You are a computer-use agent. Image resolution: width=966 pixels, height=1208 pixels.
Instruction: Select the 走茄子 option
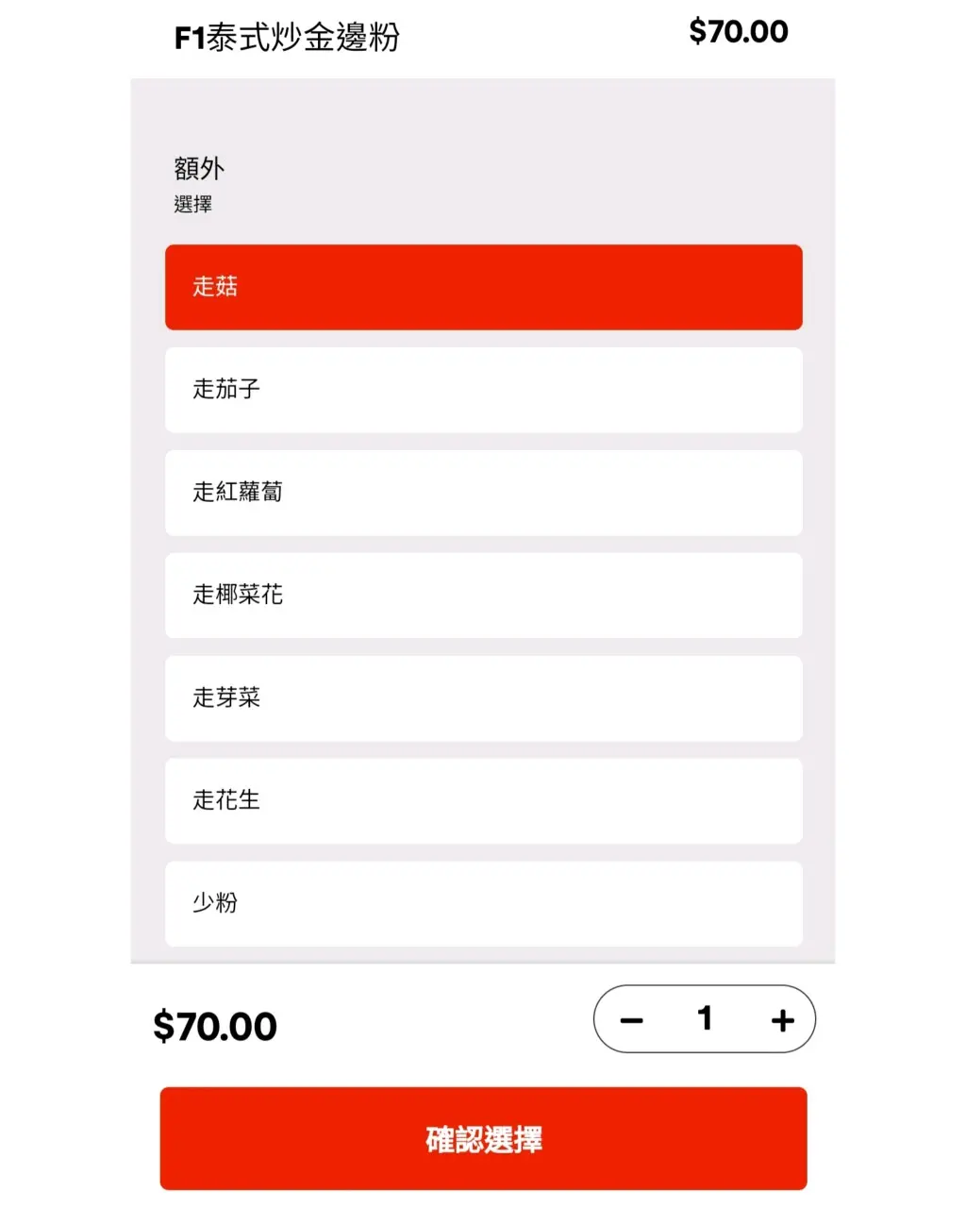pyautogui.click(x=483, y=390)
